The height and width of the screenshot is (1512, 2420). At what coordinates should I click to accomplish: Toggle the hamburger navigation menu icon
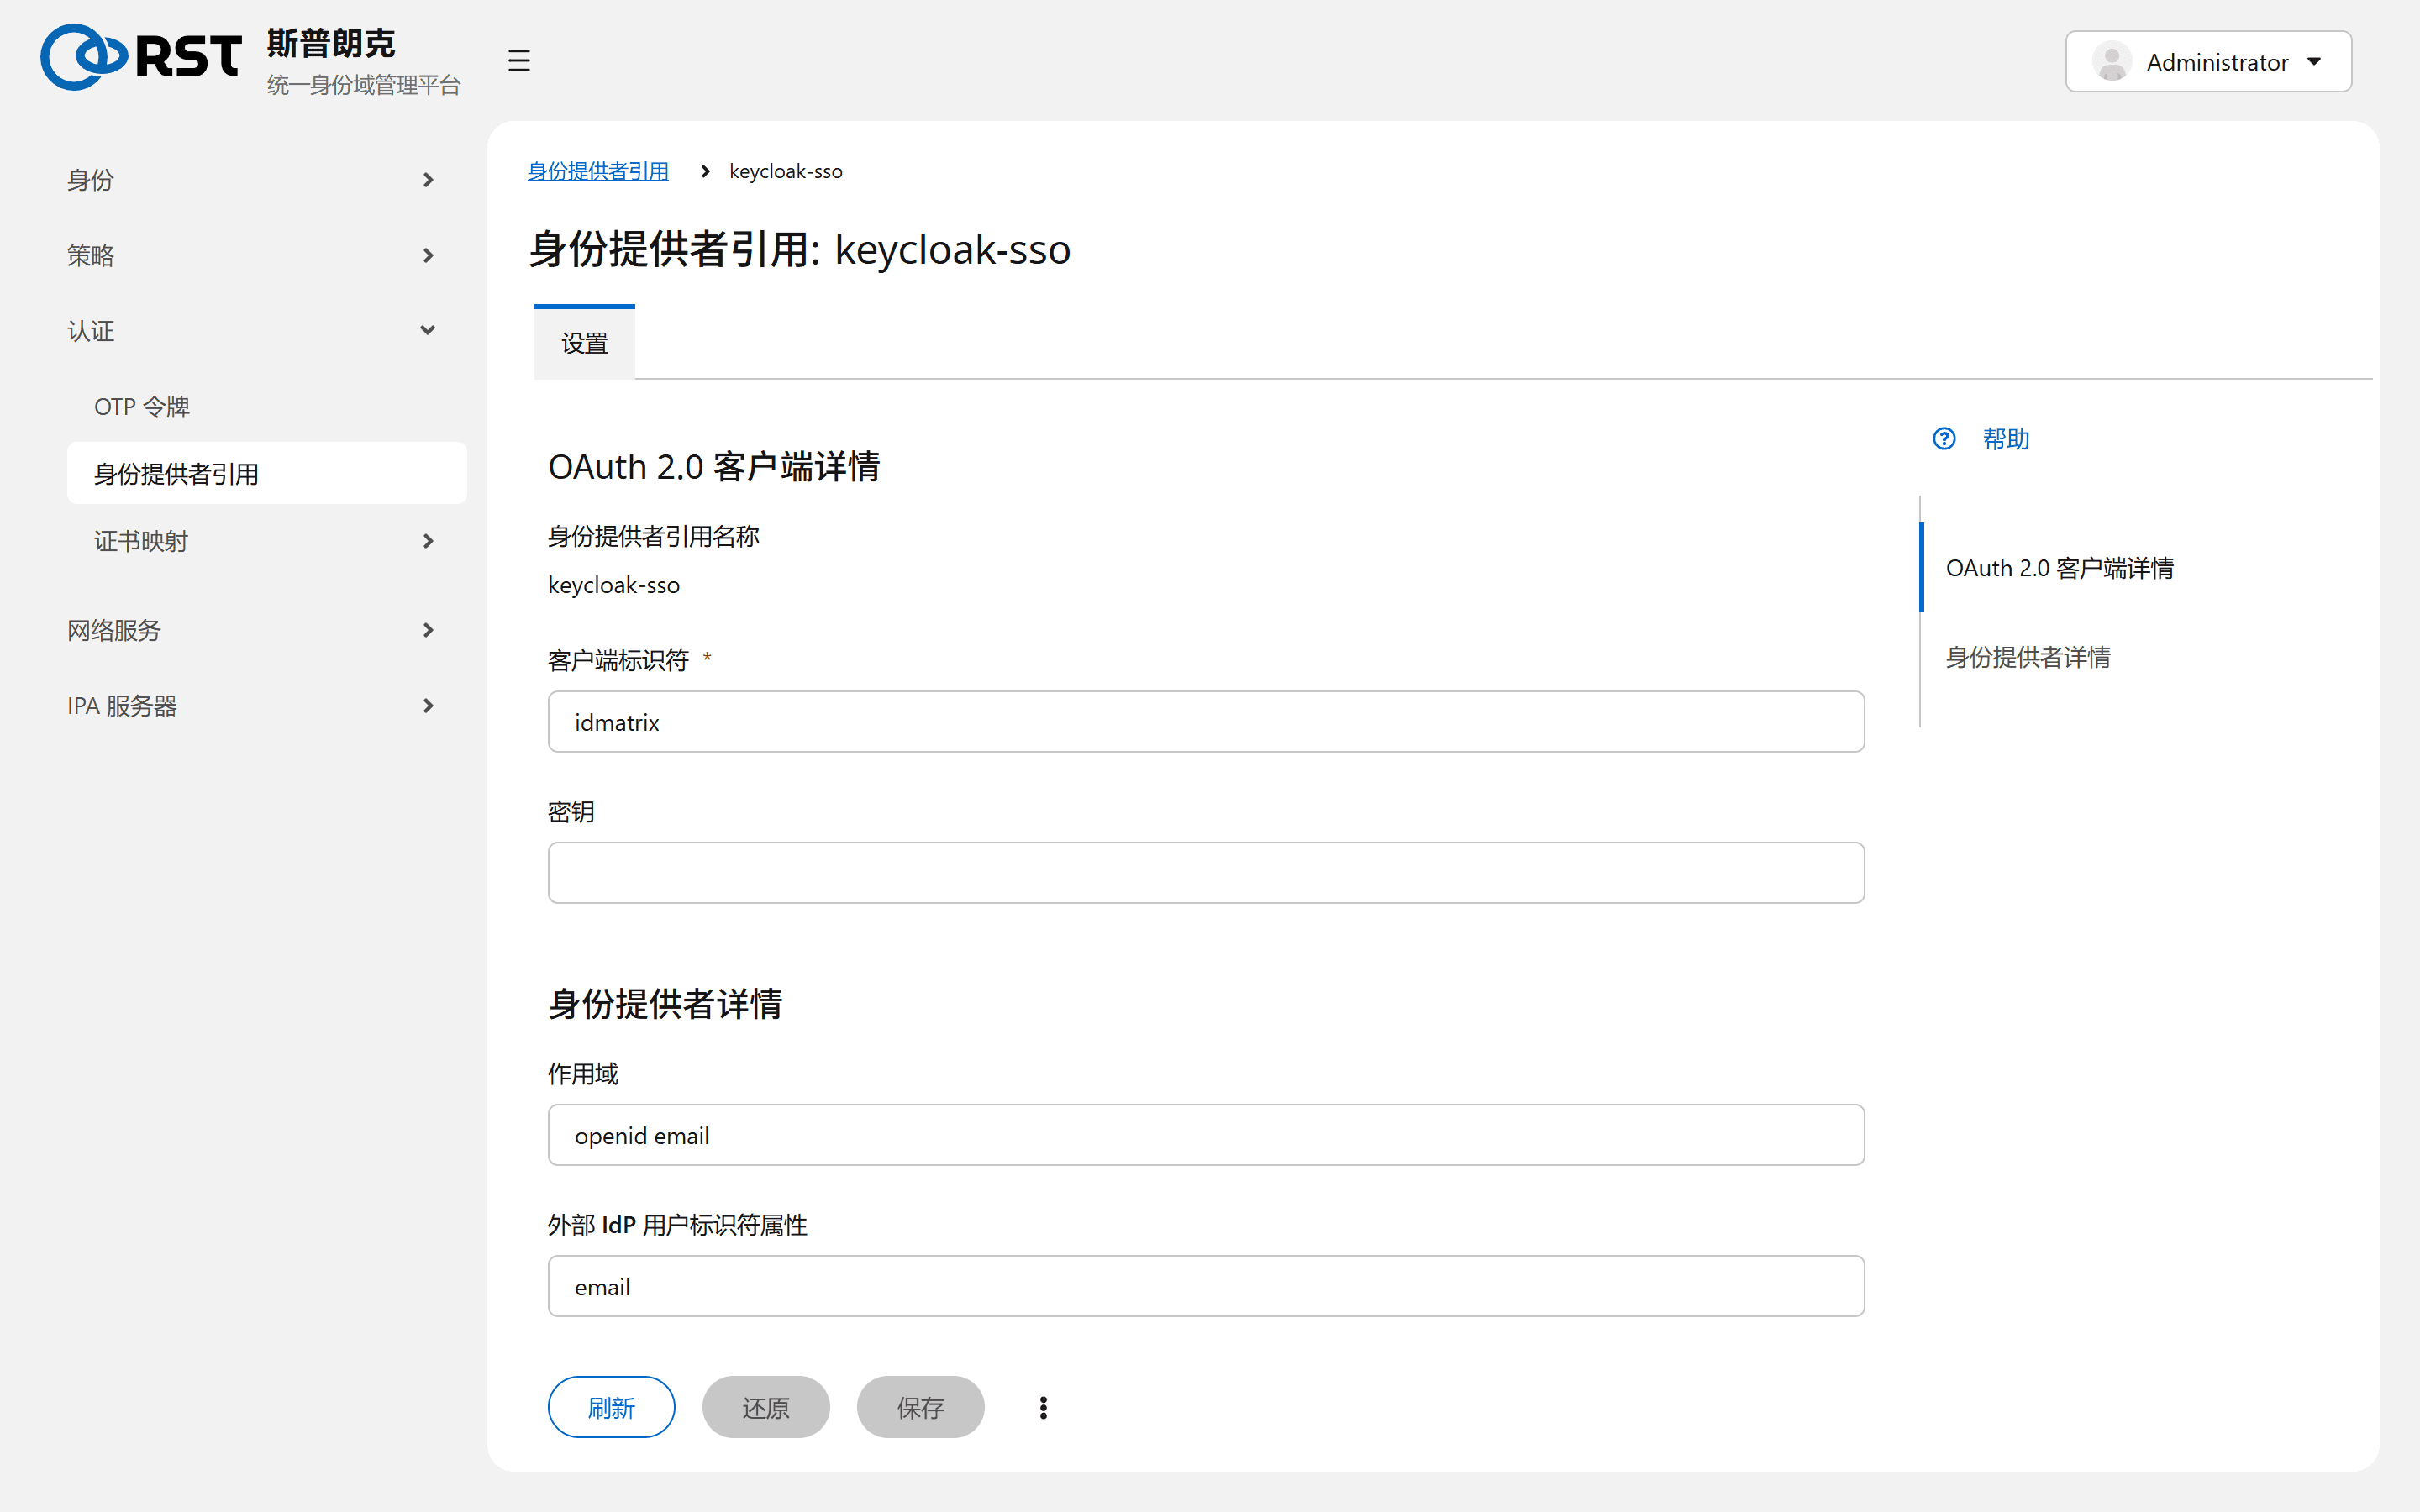[518, 60]
